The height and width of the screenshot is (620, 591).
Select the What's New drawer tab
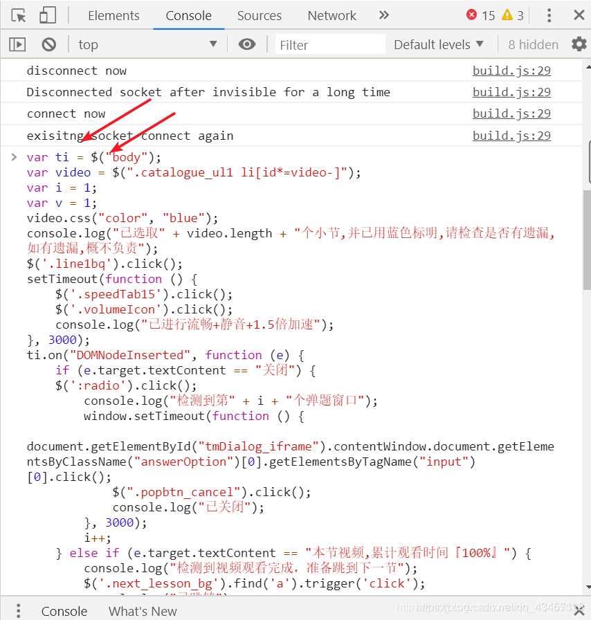coord(143,610)
